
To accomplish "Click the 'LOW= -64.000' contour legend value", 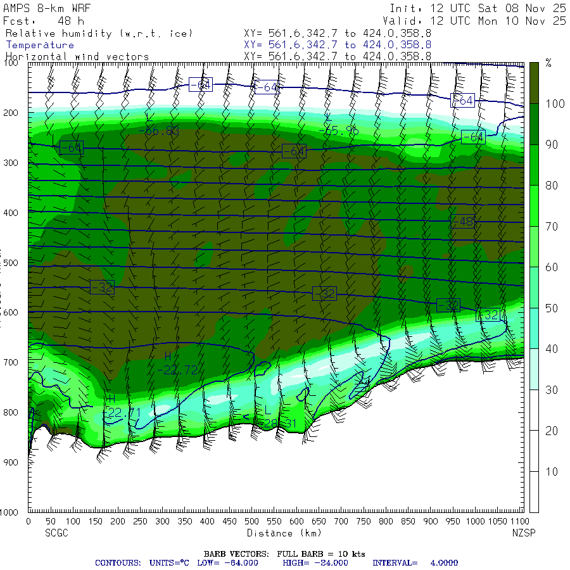I will 227,563.
